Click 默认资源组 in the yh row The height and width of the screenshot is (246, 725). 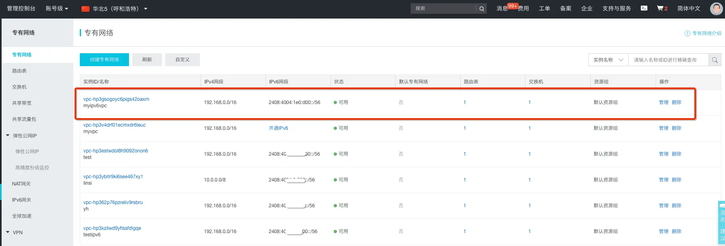606,206
